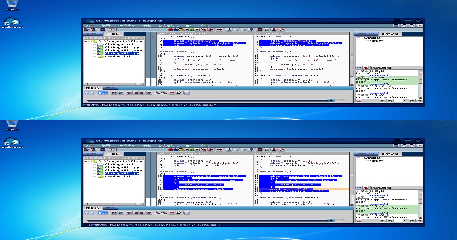Screen dimensions: 457x240
Task: Collapse 我的帐号 tree node in upper window
Action: point(359,38)
